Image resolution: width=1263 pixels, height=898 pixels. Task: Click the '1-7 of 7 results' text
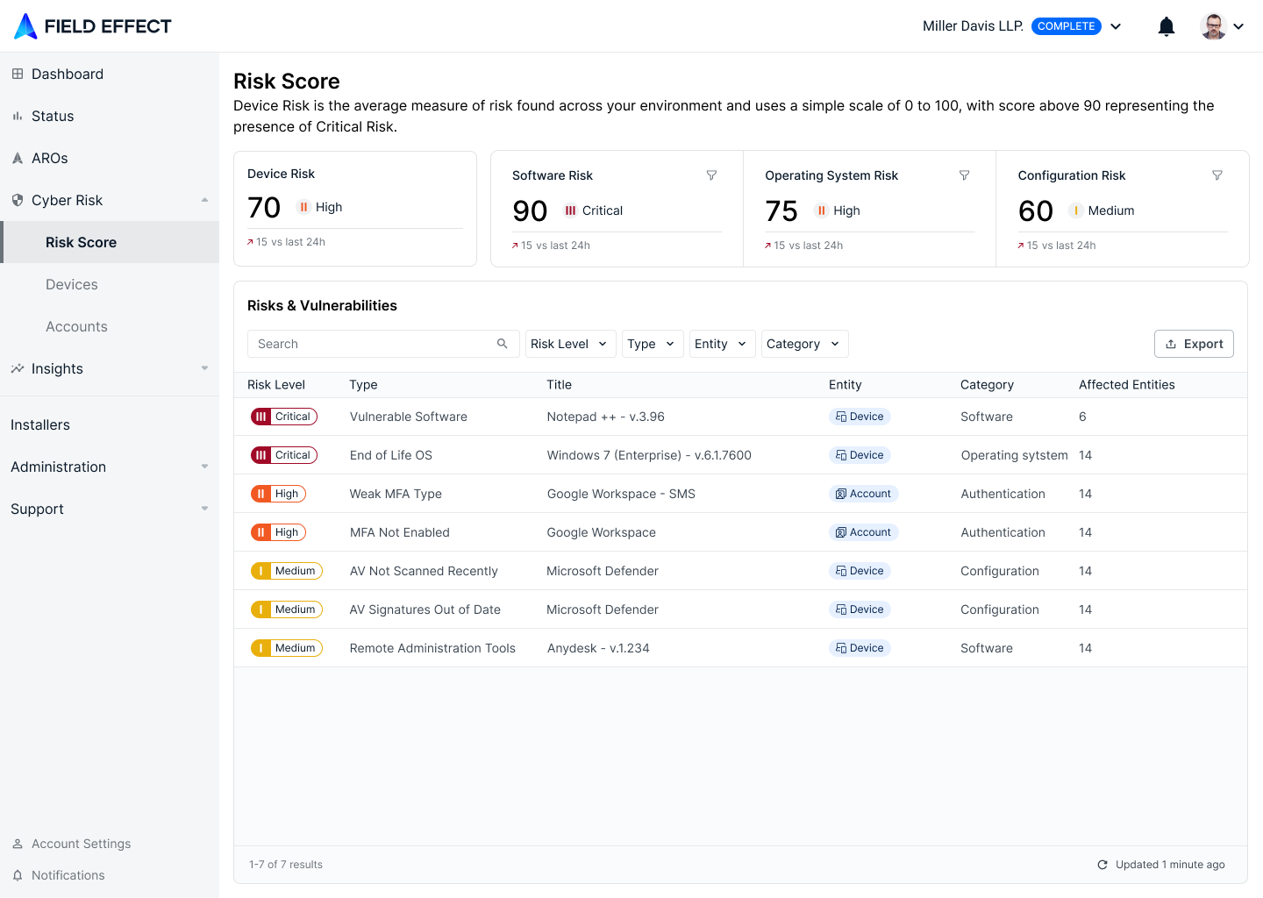click(286, 865)
